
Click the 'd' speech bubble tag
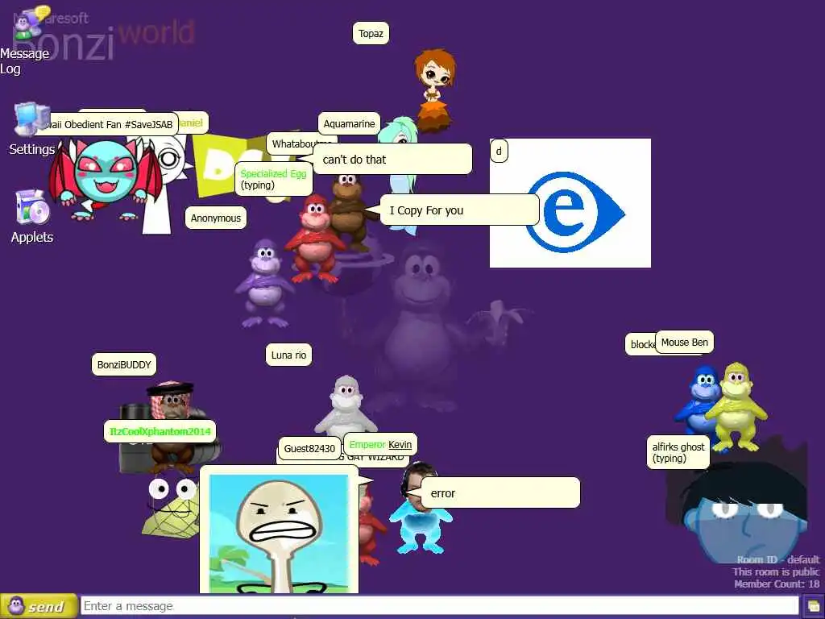[x=499, y=151]
